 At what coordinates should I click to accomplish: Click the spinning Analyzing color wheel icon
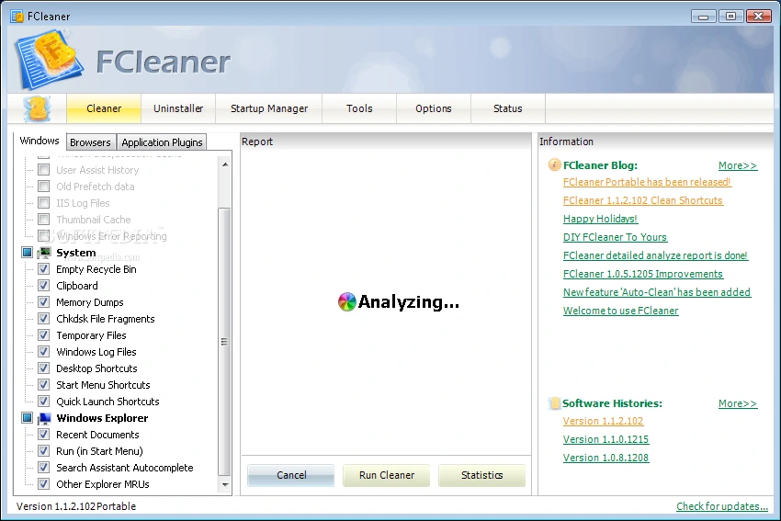[346, 301]
